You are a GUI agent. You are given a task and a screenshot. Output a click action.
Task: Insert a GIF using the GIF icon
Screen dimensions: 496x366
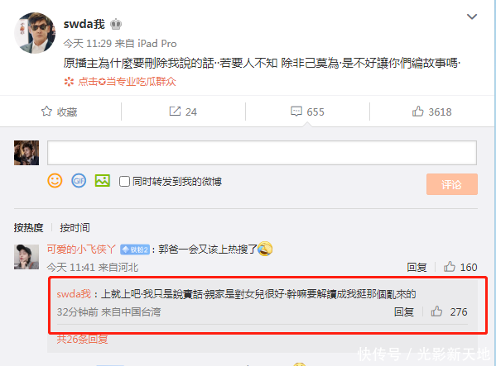coord(79,181)
